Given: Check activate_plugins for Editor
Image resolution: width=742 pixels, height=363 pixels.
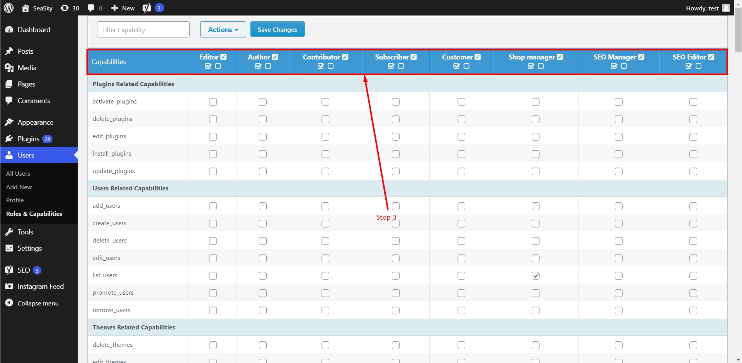Looking at the screenshot, I should pos(213,102).
